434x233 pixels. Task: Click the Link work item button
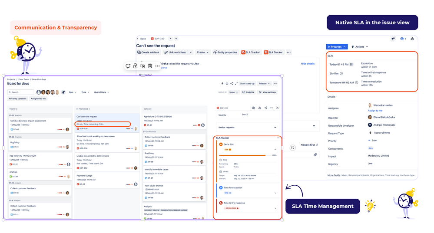click(175, 52)
